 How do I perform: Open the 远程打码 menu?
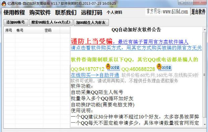click(x=91, y=12)
